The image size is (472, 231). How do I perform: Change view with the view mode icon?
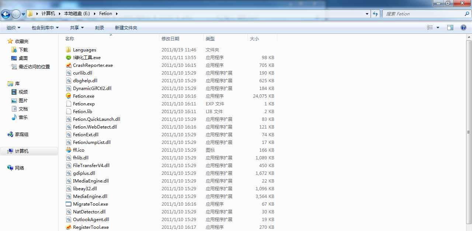430,28
